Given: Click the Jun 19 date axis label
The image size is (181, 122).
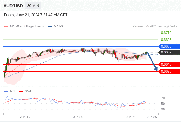Looking at the screenshot, I should (x=25, y=117).
